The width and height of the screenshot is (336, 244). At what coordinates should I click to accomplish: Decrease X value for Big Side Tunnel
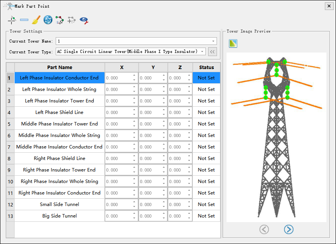134,218
